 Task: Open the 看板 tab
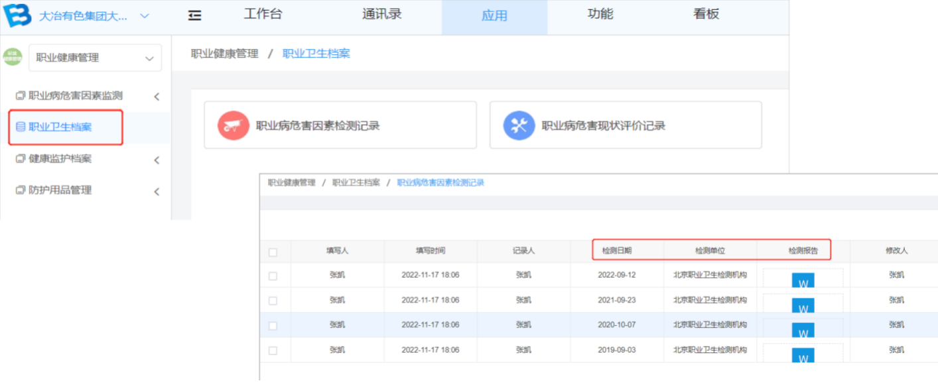click(x=706, y=14)
